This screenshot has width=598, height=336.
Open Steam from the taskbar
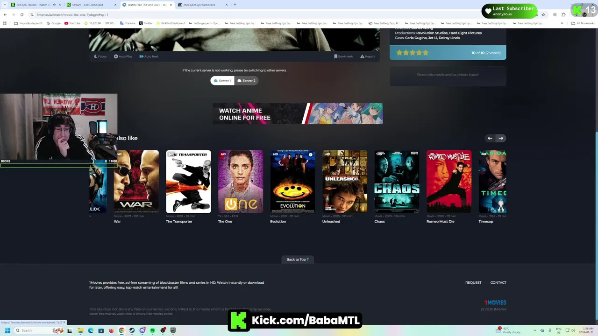click(x=132, y=330)
